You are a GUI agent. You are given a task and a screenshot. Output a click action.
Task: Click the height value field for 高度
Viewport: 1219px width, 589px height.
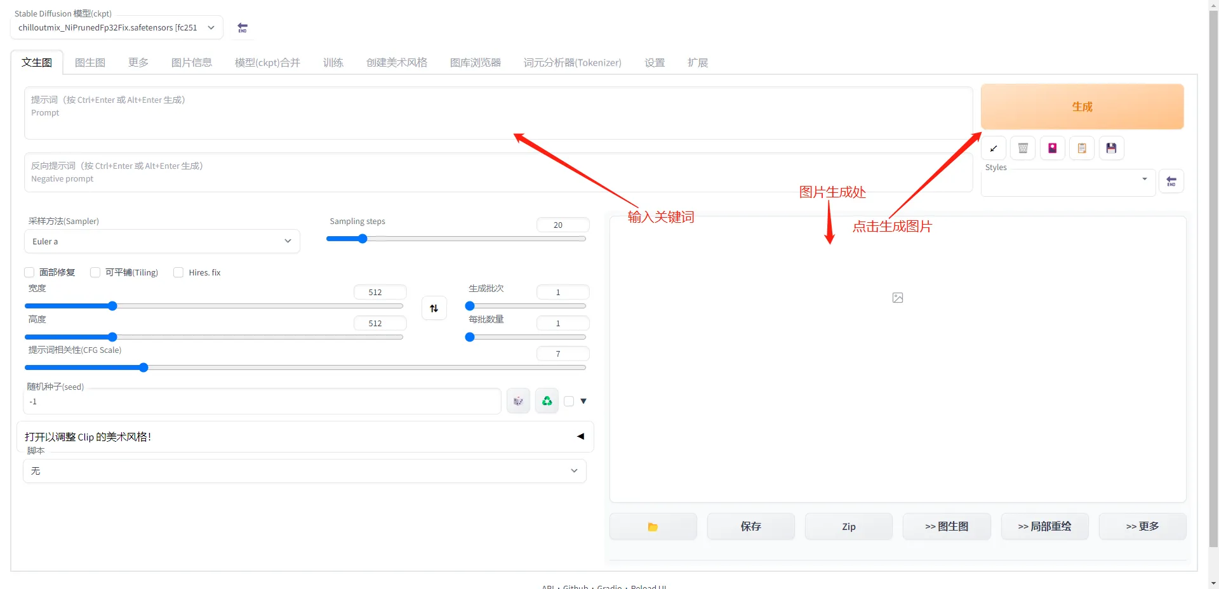click(380, 323)
